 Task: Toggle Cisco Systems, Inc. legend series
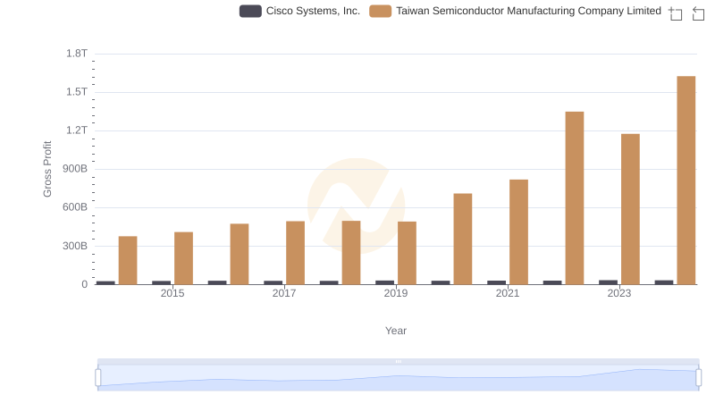[x=299, y=11]
